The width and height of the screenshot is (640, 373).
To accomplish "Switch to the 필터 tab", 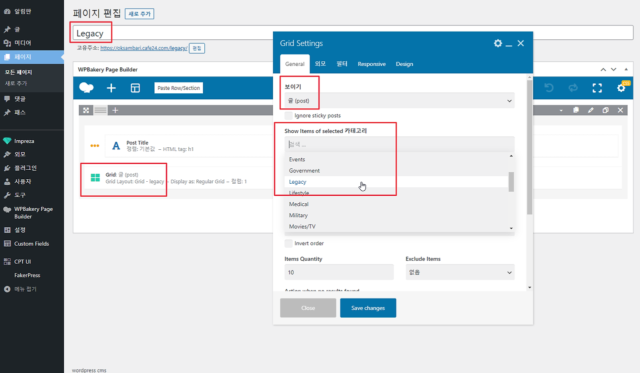I will [342, 64].
